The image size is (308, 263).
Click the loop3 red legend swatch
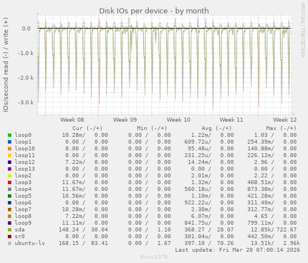pyautogui.click(x=10, y=182)
